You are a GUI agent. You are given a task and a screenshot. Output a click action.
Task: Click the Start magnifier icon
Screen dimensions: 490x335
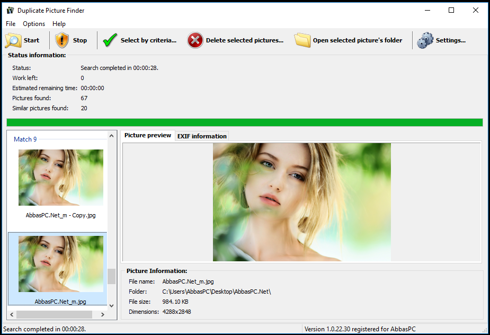click(x=13, y=40)
